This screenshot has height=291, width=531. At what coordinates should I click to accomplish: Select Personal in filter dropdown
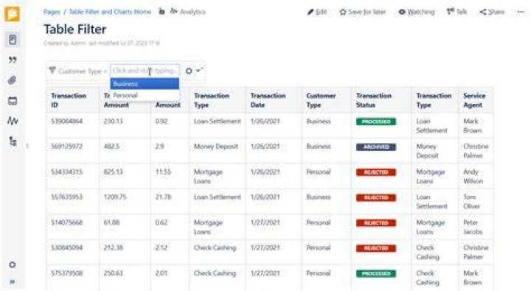[145, 96]
